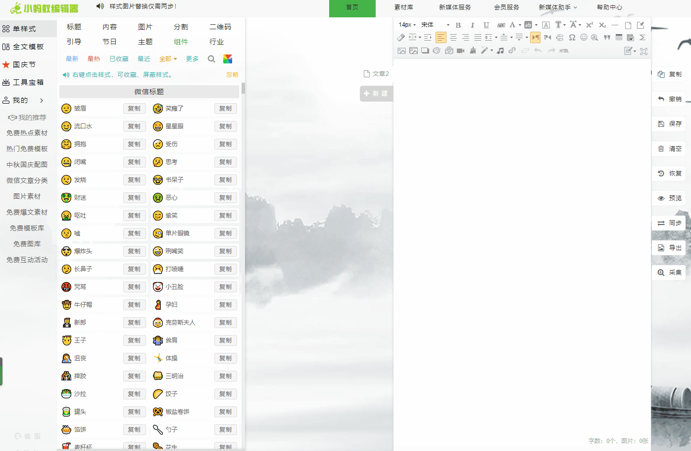Open the magic wand dropdown
The image size is (691, 451).
(x=492, y=51)
